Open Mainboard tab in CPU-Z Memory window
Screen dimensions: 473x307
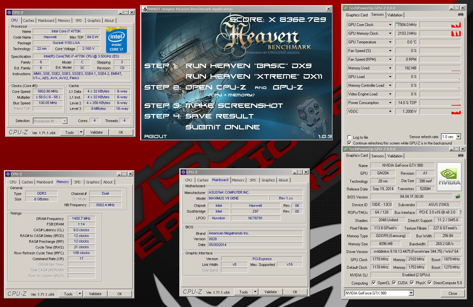(x=45, y=182)
